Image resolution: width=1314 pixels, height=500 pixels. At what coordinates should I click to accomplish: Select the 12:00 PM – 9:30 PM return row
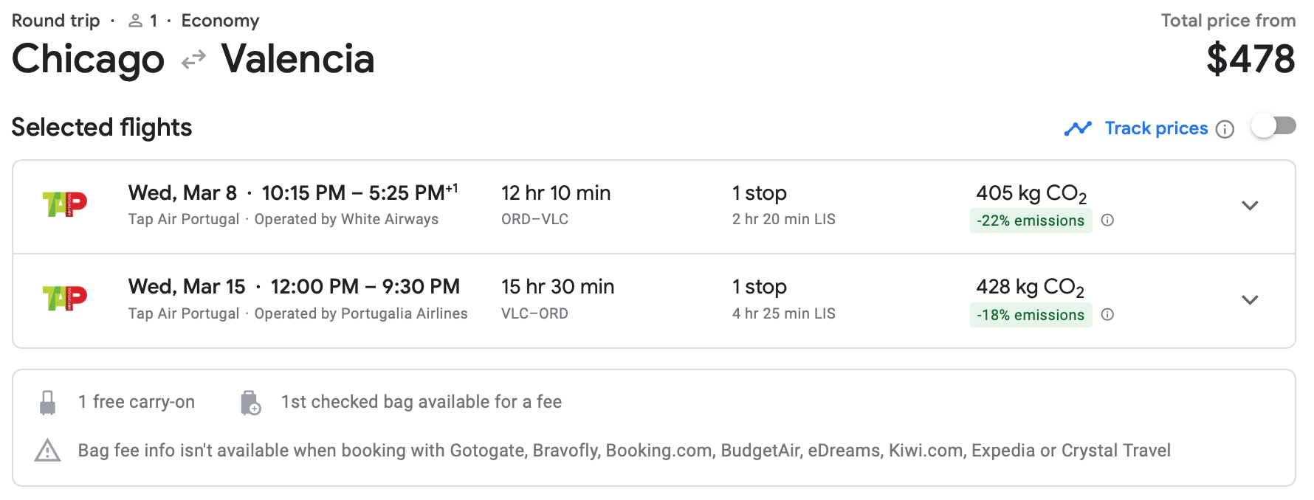[365, 287]
